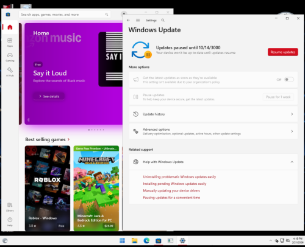Screen dimensions: 305x247
Task: Open Uninstalling problematic Windows updates easily link
Action: click(x=179, y=177)
